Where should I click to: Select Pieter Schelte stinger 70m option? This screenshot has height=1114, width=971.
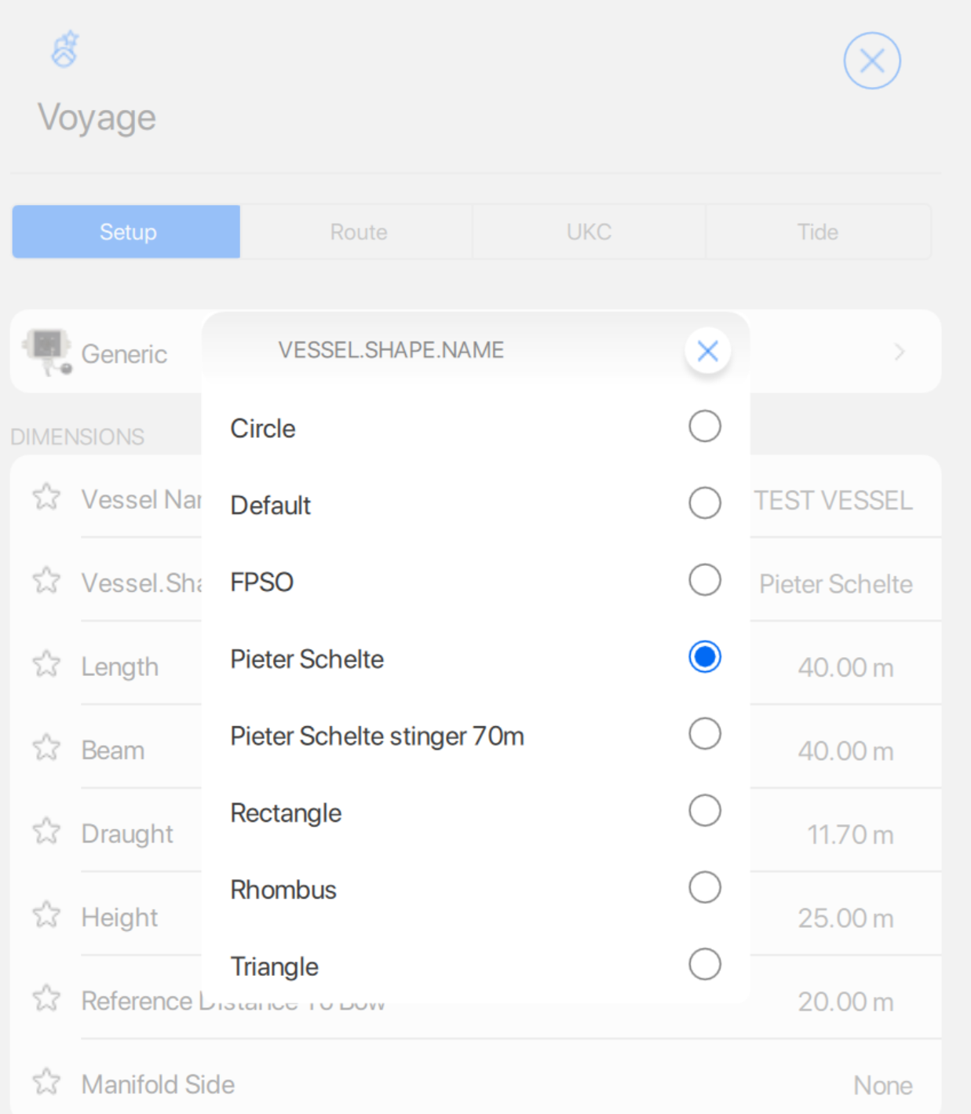[x=704, y=734]
